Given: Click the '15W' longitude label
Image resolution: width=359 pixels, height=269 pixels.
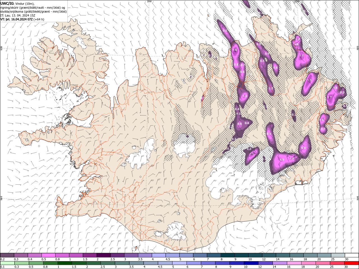Looking at the screenshot, I should tap(297, 1).
